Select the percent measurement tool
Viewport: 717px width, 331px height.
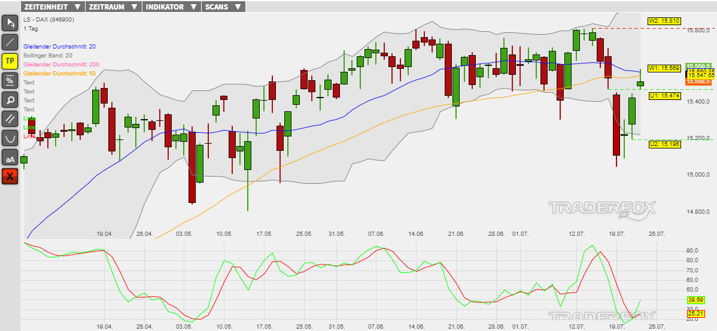[x=10, y=80]
